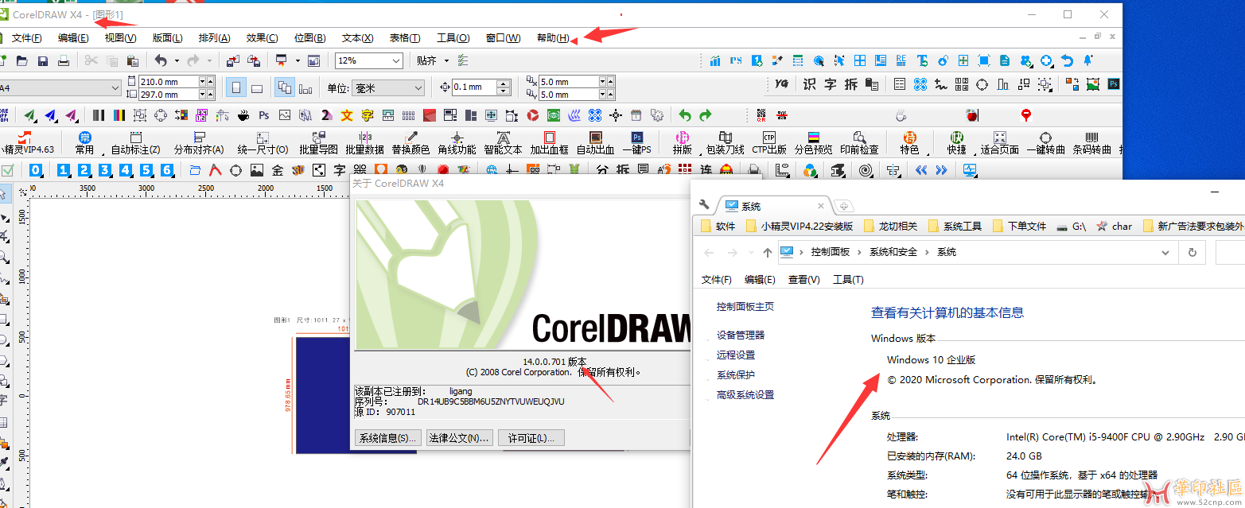Toggle portrait page orientation button
Screen dimensions: 1245x508
click(235, 87)
